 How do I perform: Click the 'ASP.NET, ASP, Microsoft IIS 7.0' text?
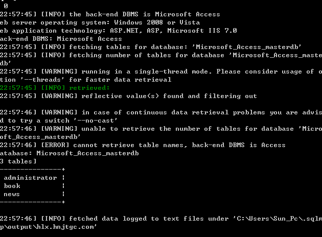click(x=173, y=31)
